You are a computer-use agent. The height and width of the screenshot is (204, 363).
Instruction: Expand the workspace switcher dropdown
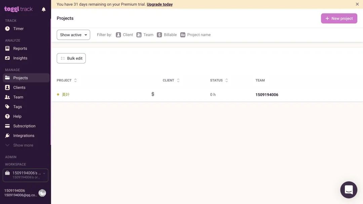coord(26,175)
